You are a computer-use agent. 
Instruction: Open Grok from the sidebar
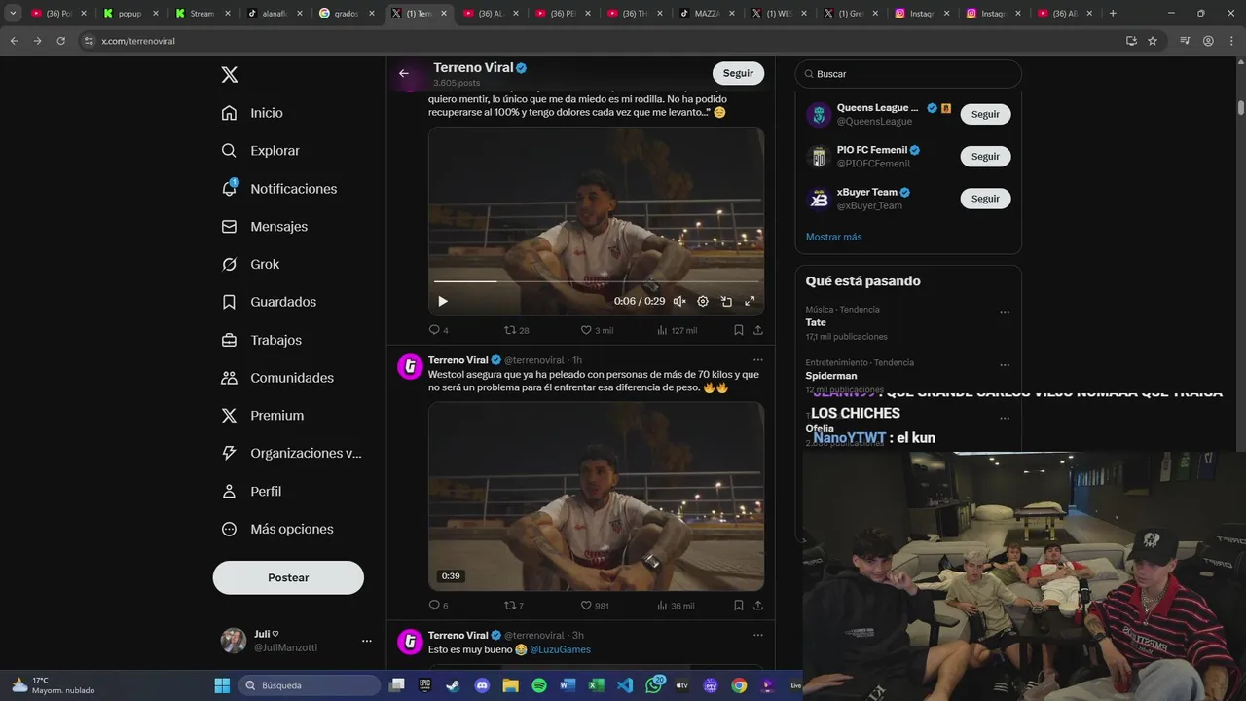tap(250, 264)
